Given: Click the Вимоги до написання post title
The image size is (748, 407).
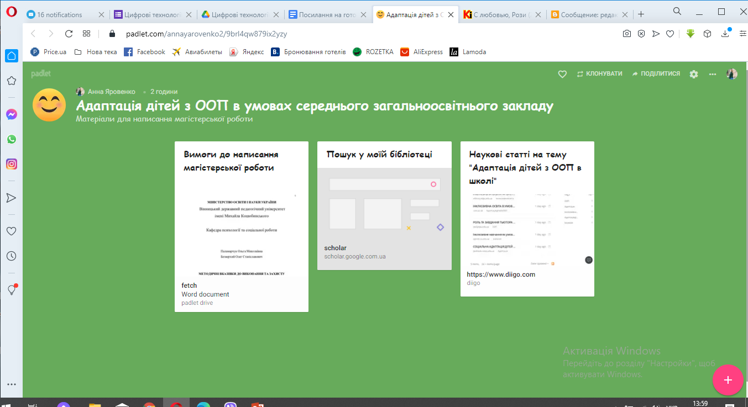Looking at the screenshot, I should point(231,161).
